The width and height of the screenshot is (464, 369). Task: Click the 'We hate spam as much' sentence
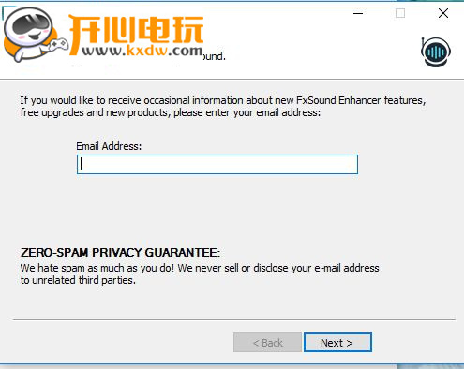coord(200,268)
